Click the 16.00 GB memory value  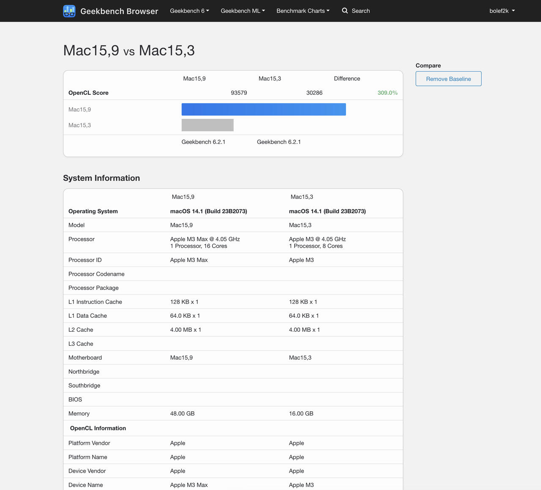(x=301, y=413)
